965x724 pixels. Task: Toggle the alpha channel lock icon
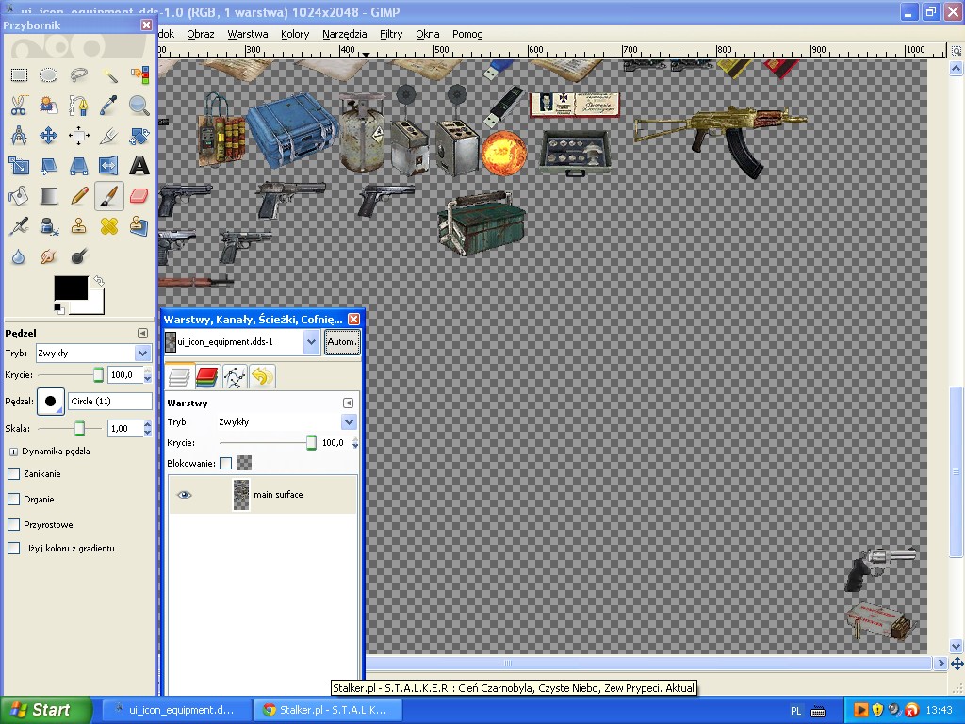click(244, 463)
